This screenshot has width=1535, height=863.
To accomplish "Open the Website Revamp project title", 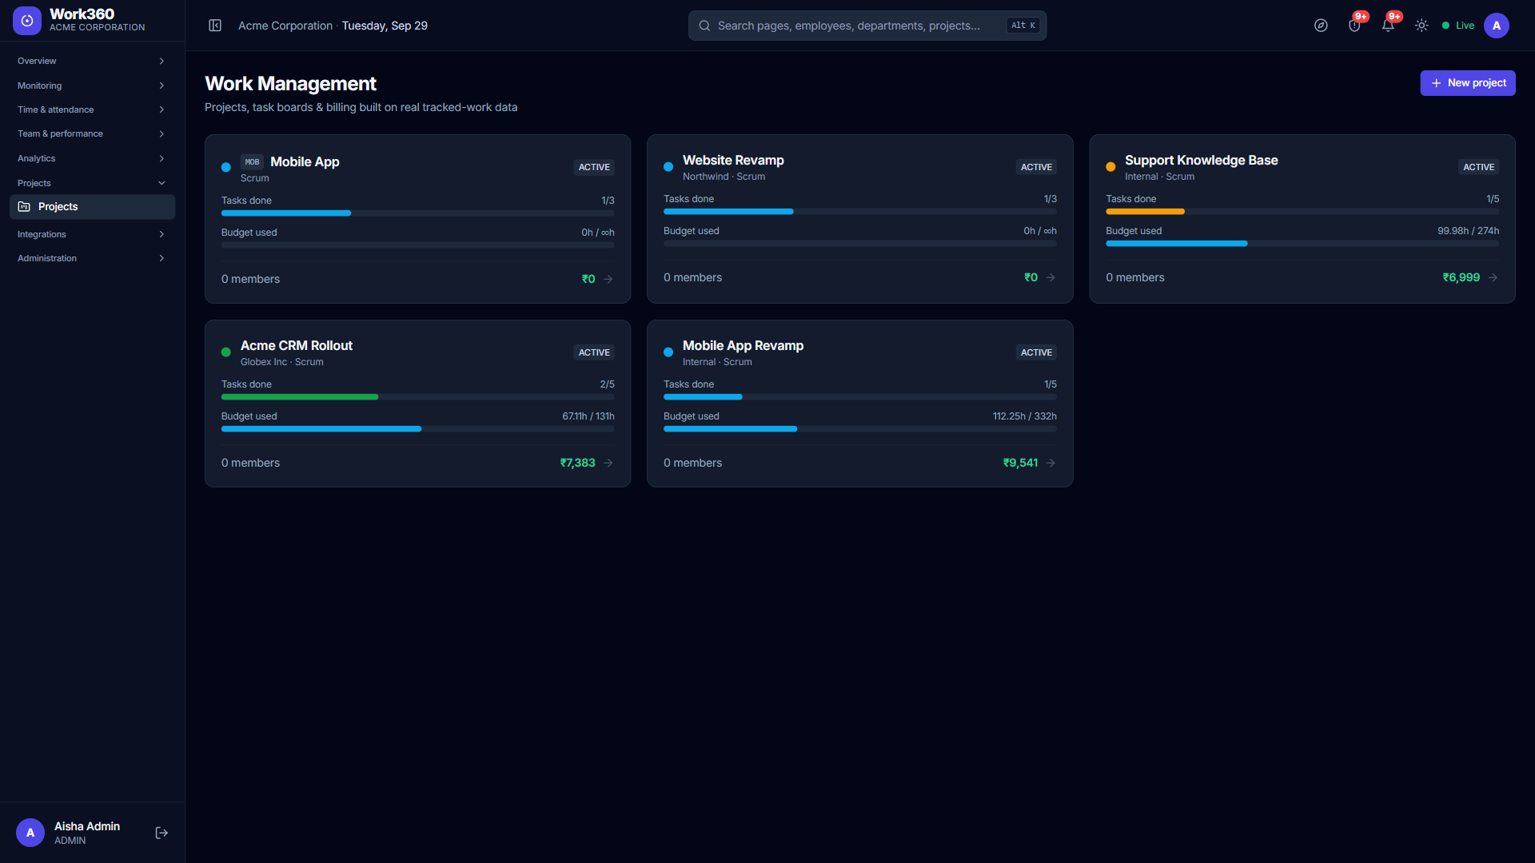I will coord(733,160).
